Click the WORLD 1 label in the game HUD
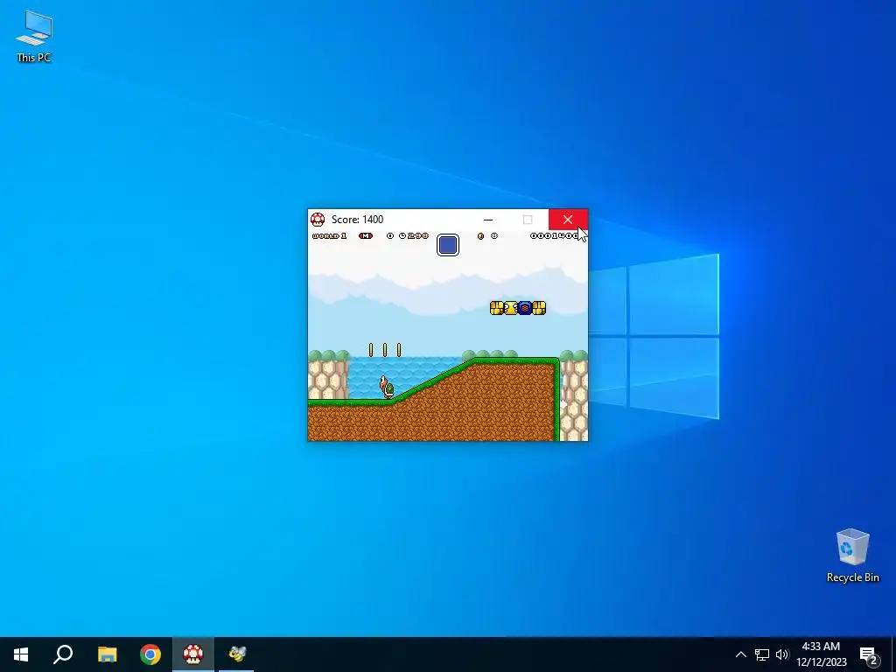Viewport: 896px width, 672px height. pos(330,236)
